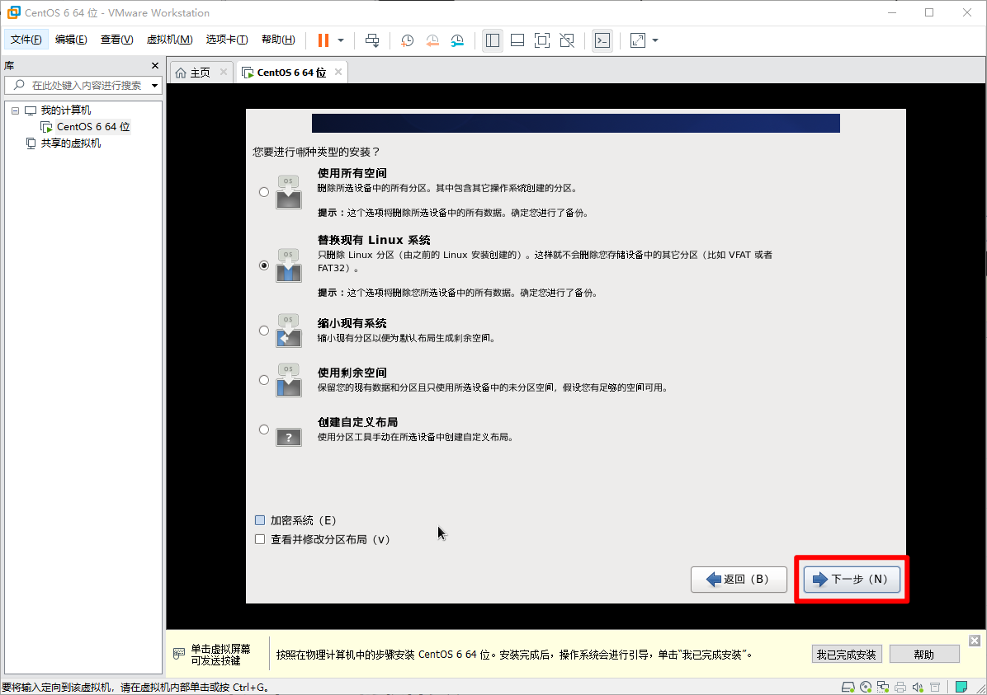Select the 使用所有空间 radio option
This screenshot has height=695, width=987.
tap(264, 192)
